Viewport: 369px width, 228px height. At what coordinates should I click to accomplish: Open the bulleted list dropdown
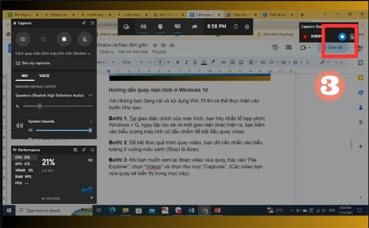tap(285, 62)
